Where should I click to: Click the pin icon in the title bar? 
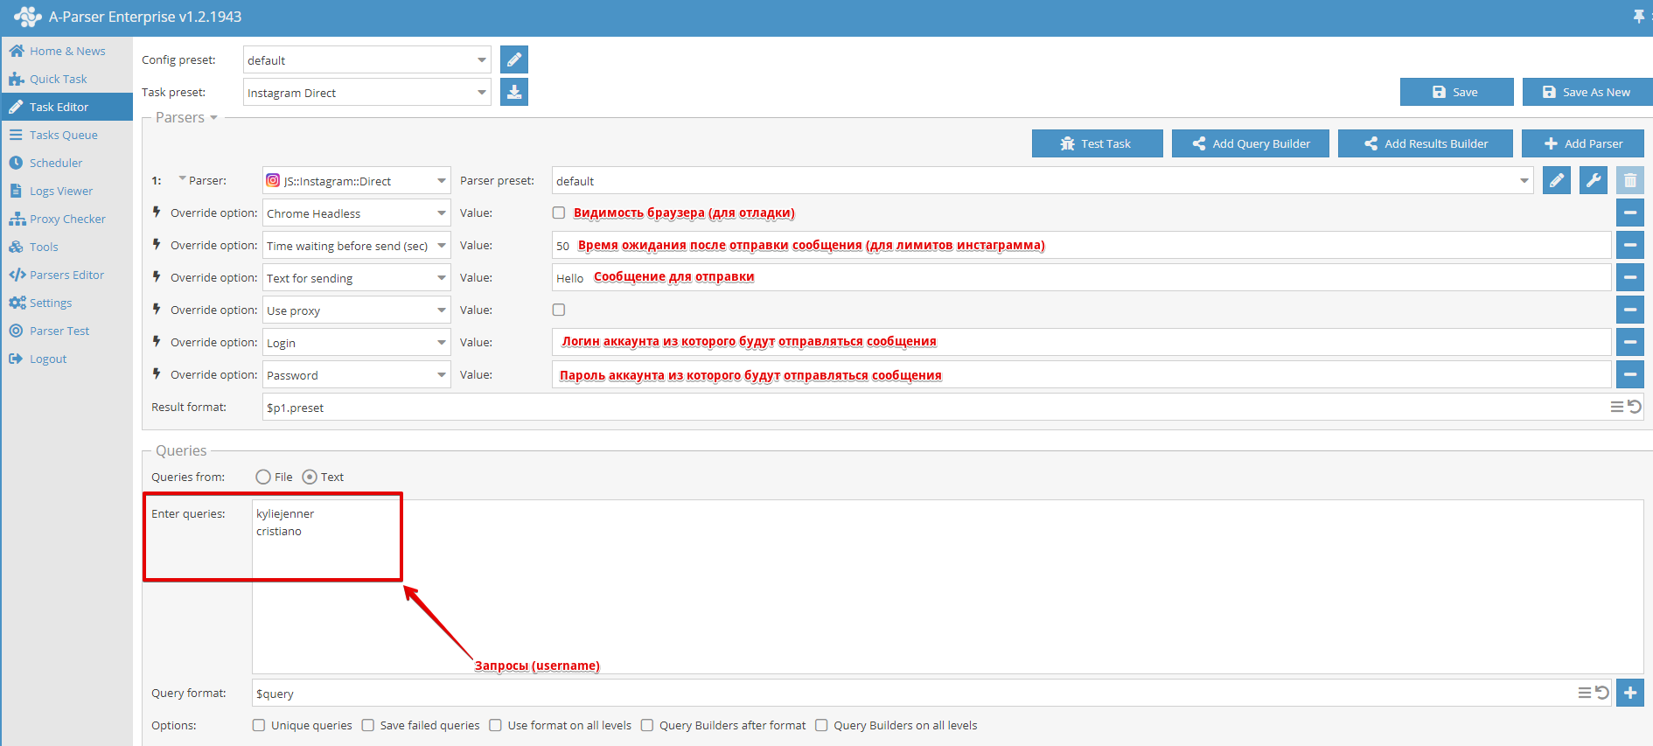click(x=1638, y=17)
